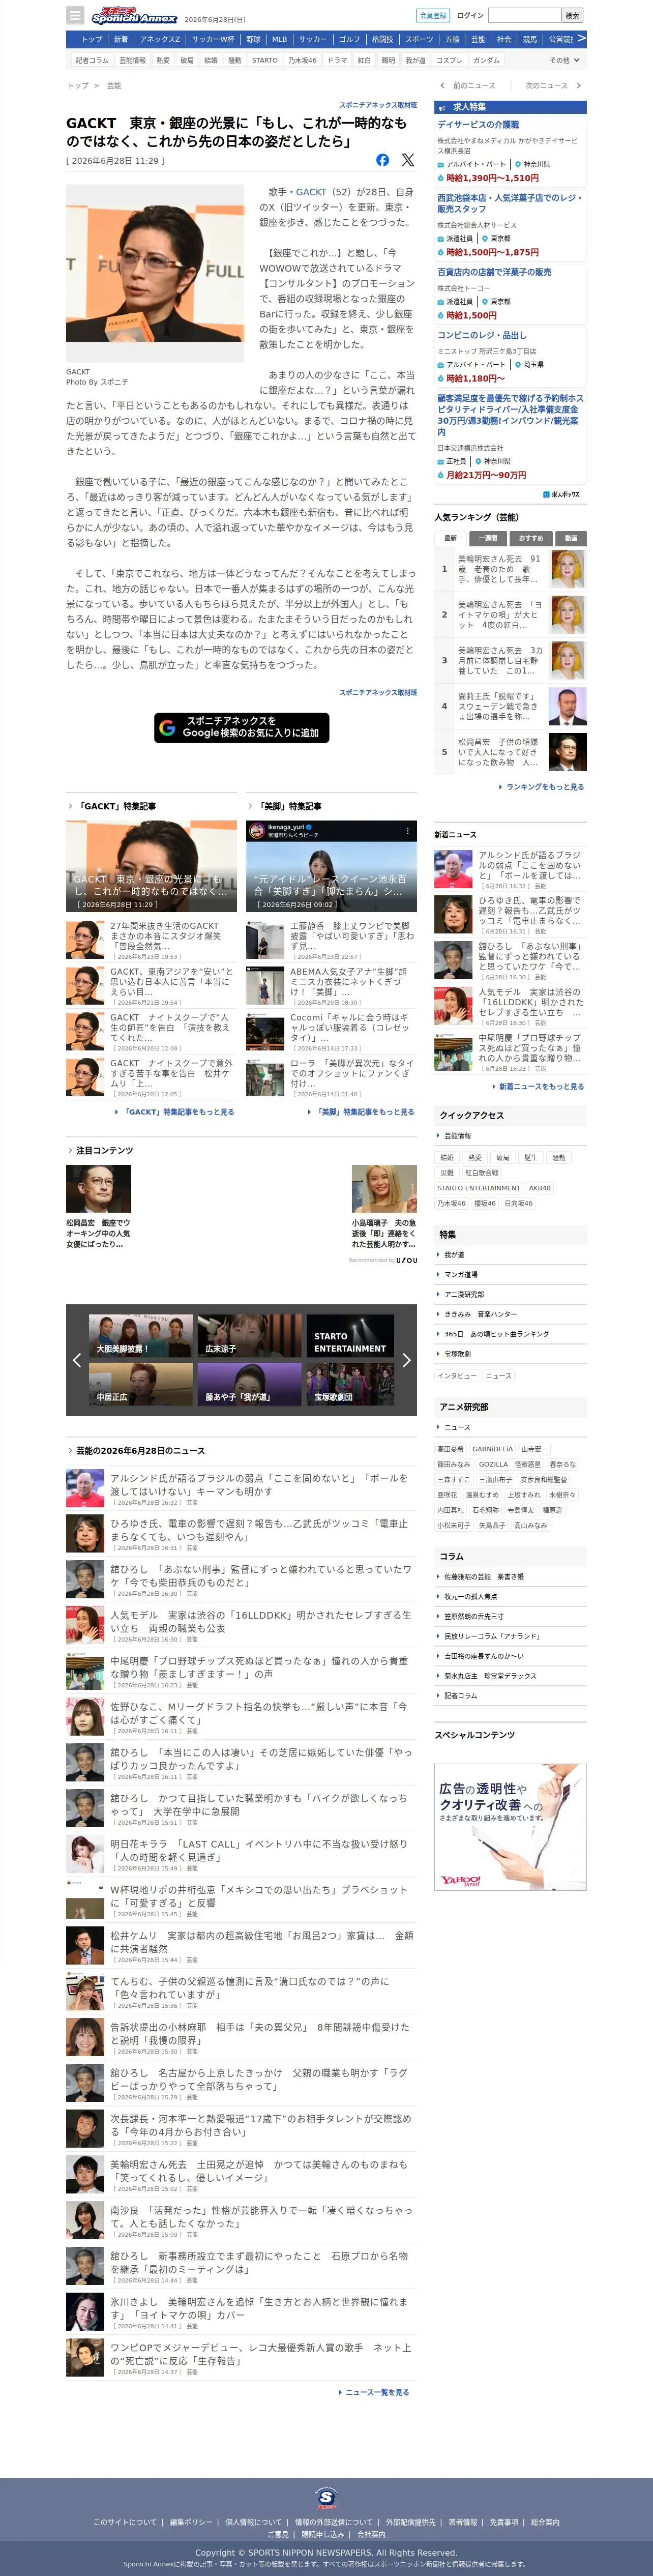Open the 大胆美脚披露！ carousel tile
Viewport: 653px width, 2576px height.
click(x=141, y=1335)
